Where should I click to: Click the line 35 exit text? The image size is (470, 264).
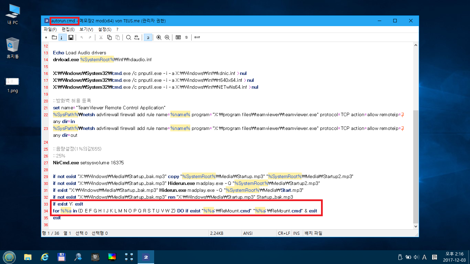pyautogui.click(x=57, y=218)
